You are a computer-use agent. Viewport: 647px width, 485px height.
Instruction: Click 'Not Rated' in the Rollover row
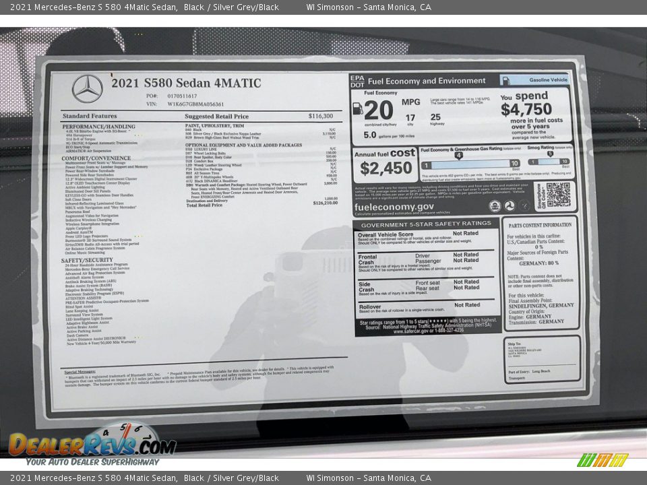pos(467,305)
